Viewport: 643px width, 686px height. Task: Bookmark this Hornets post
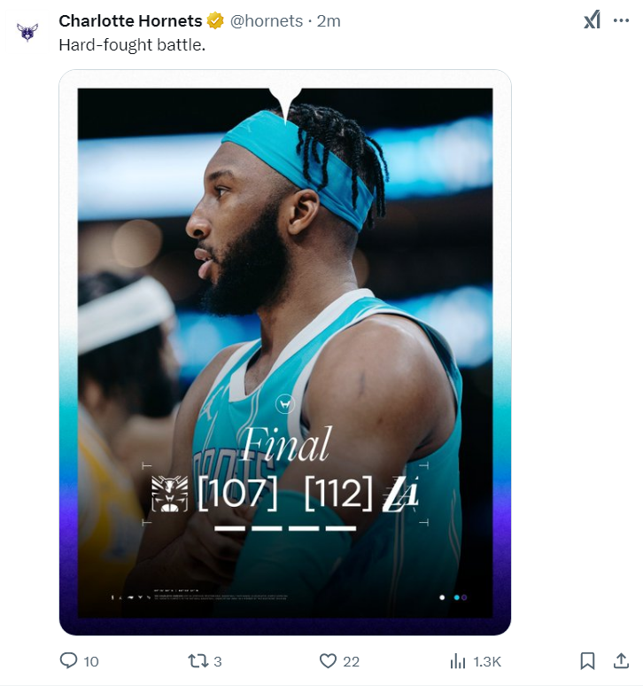(x=586, y=660)
